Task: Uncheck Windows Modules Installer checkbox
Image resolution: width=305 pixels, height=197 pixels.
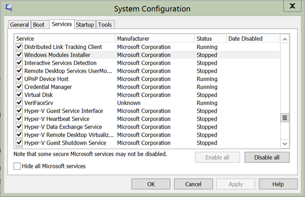Action: pyautogui.click(x=19, y=55)
